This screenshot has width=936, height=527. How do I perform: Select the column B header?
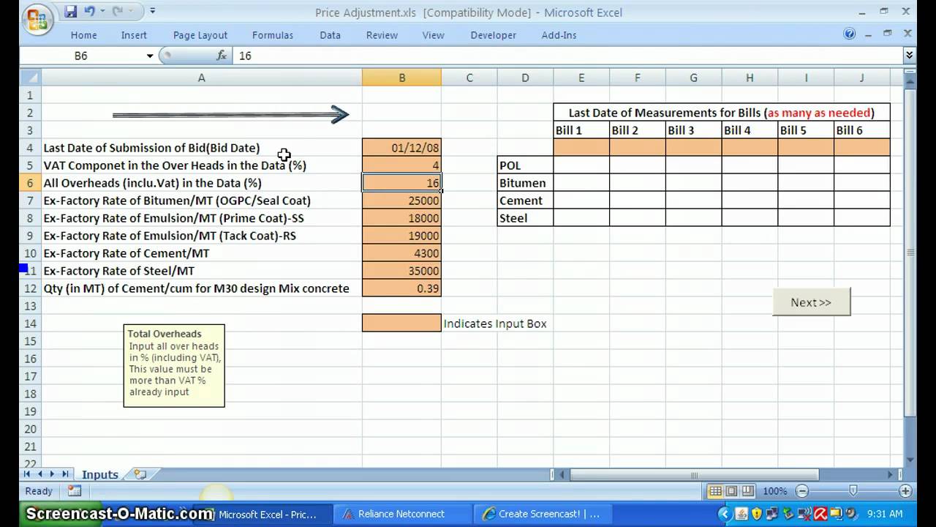coord(401,78)
